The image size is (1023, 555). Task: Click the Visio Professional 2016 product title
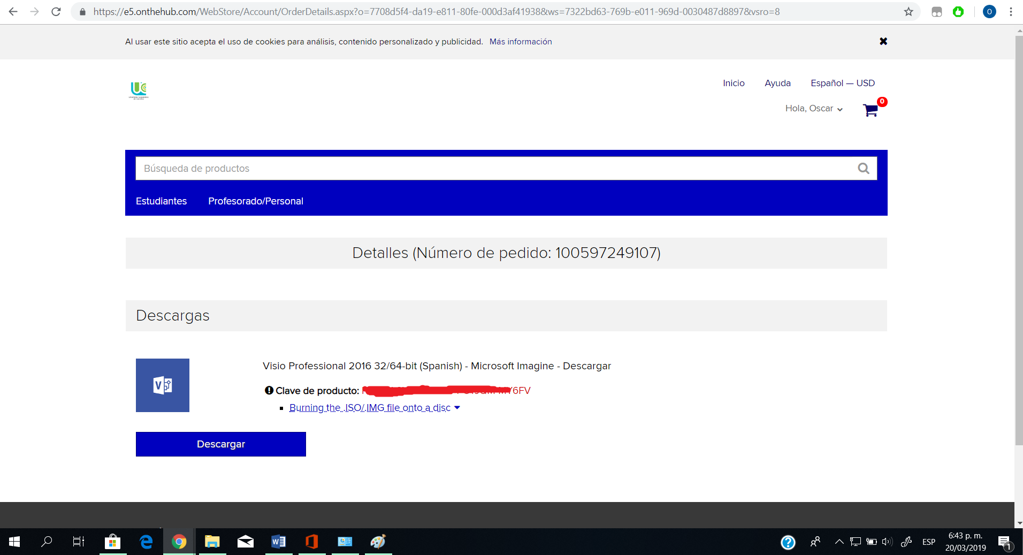point(437,366)
